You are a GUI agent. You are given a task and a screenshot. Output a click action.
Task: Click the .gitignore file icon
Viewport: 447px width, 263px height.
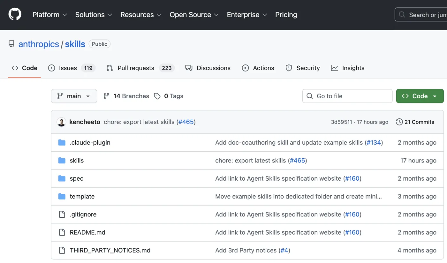(62, 214)
